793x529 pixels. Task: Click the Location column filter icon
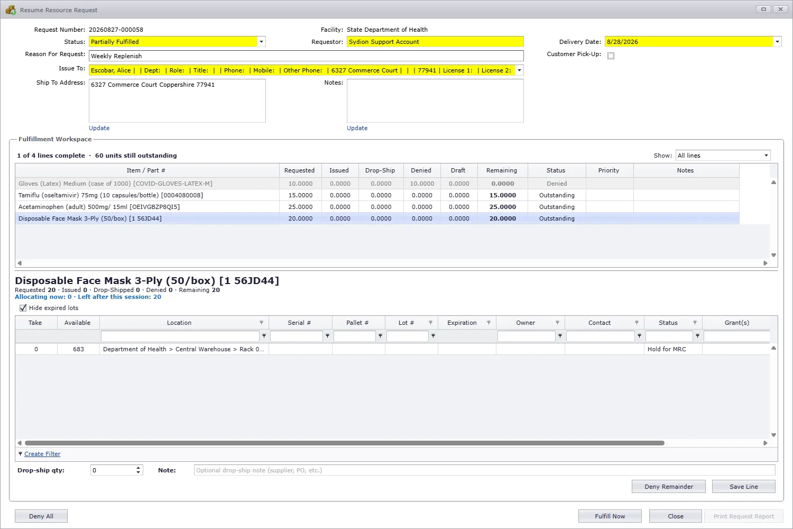(261, 323)
